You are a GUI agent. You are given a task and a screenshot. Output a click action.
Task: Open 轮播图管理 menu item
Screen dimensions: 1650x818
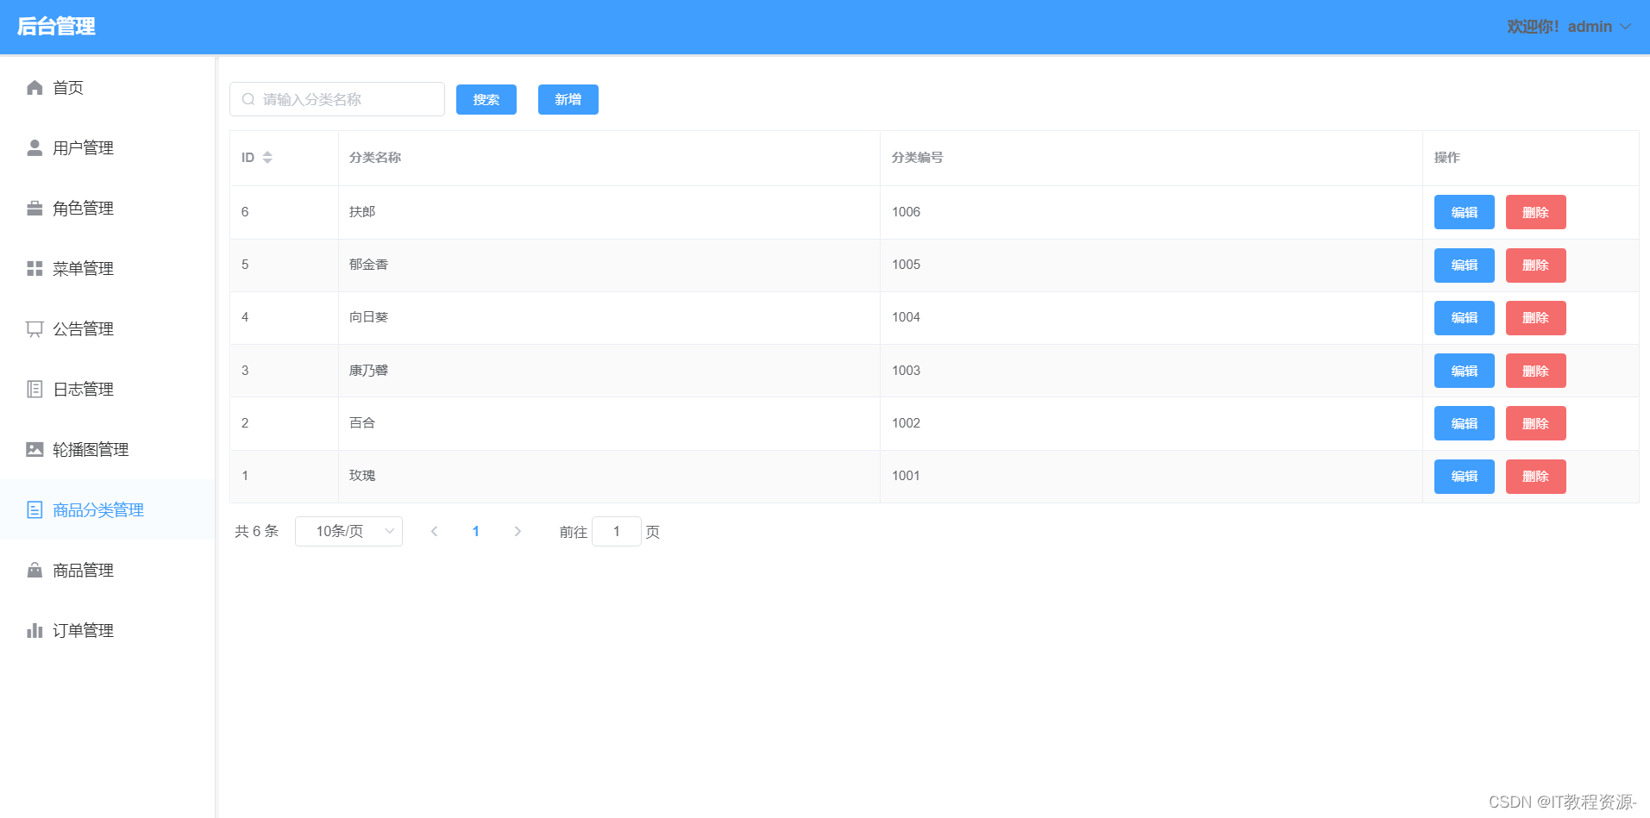click(x=107, y=449)
